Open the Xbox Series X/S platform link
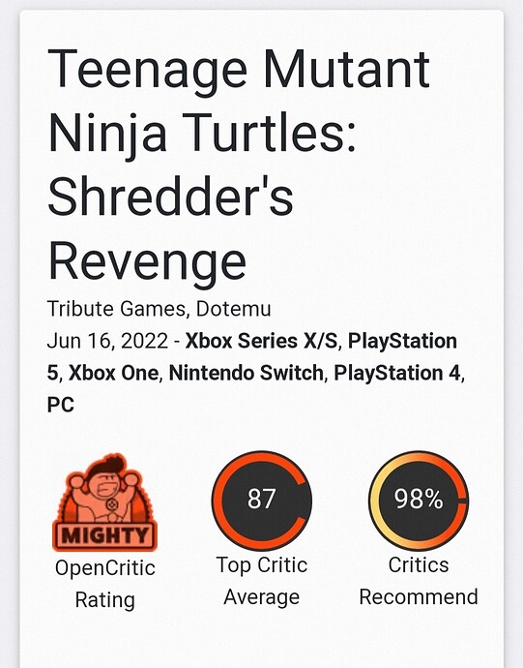 tap(262, 341)
